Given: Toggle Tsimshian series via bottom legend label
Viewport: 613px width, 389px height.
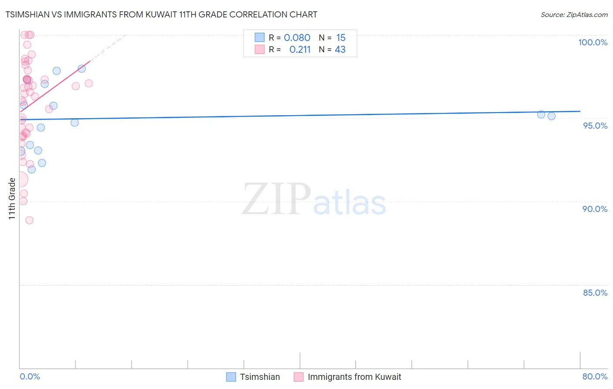Looking at the screenshot, I should 260,377.
